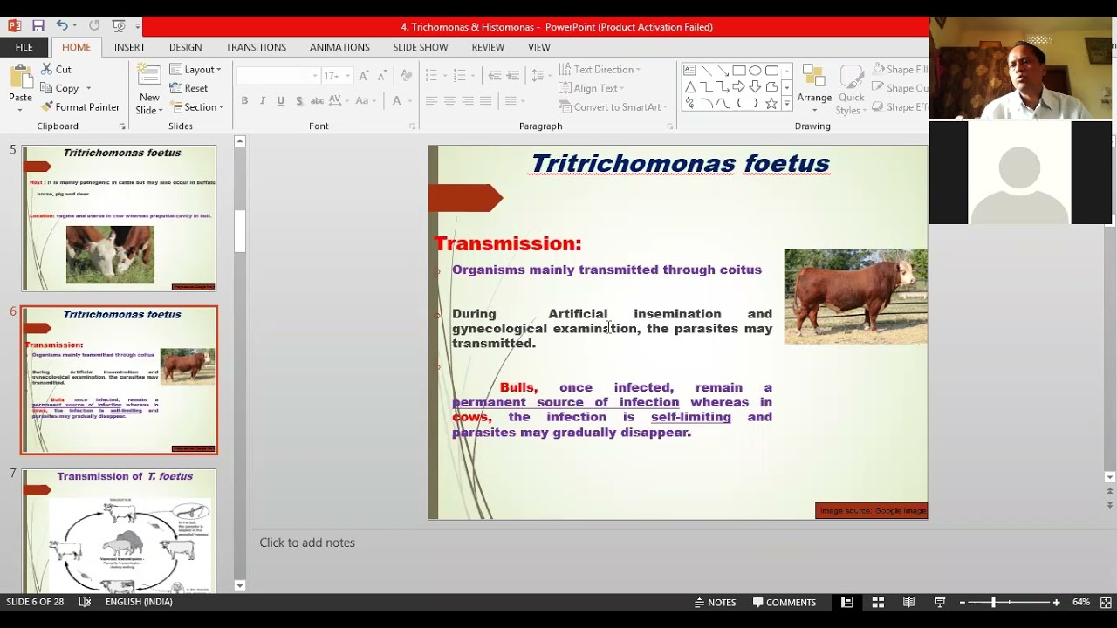Screen dimensions: 1117x628
Task: Switch to the DESIGN tab
Action: [x=185, y=47]
